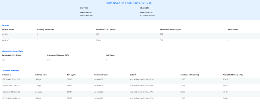Select the subnet id in c4.large row

click(x=142, y=79)
